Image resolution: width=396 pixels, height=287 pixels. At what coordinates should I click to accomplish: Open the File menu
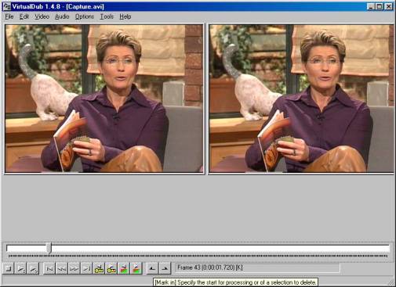coord(9,16)
